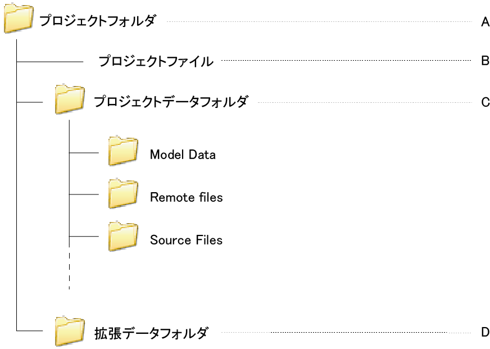This screenshot has height=349, width=490.
Task: Click the Model Data folder icon
Action: [122, 151]
